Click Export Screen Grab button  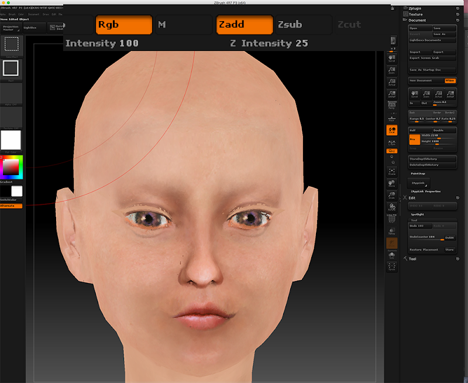click(432, 58)
